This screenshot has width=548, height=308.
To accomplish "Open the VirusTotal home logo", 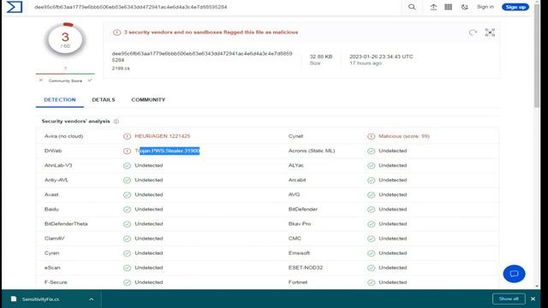I will 15,7.
